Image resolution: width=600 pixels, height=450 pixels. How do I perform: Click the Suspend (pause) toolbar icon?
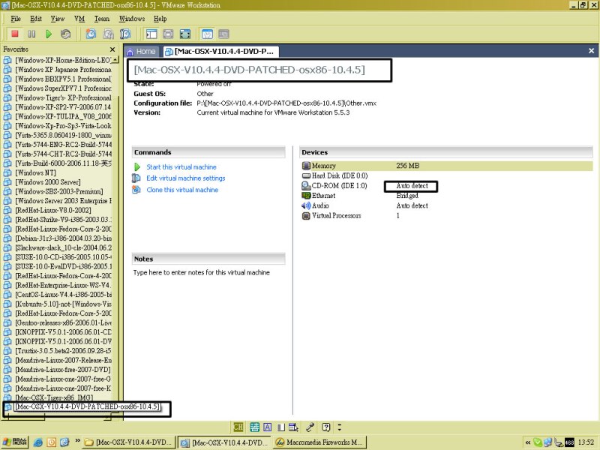pos(31,34)
